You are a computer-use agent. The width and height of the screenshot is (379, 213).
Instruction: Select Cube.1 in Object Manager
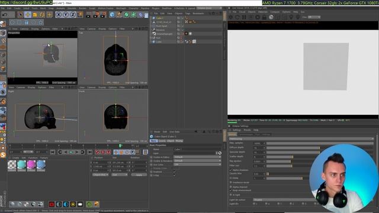(159, 18)
